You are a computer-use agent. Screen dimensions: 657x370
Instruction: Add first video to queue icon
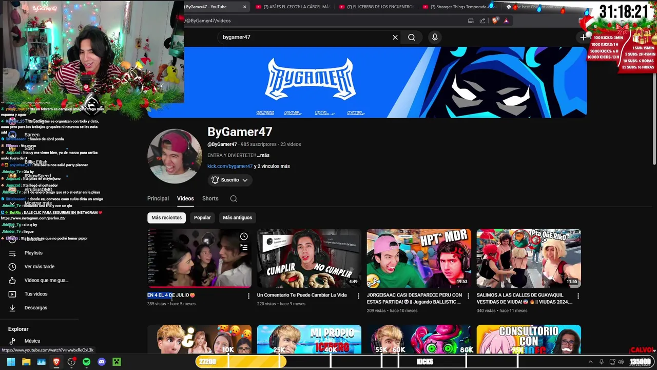point(244,247)
